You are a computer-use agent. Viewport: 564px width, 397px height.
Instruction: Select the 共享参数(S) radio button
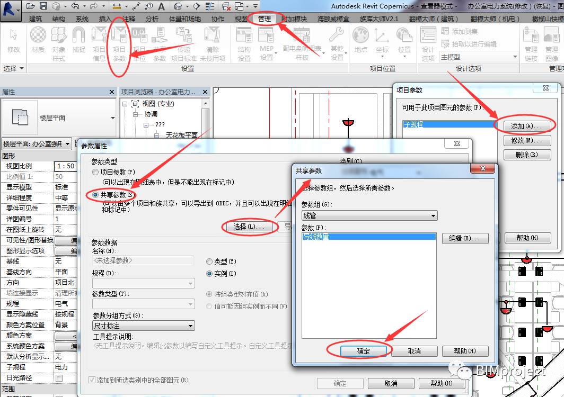click(x=95, y=195)
